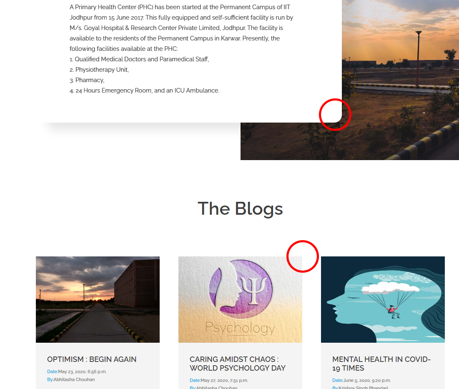The height and width of the screenshot is (389, 459).
Task: Open the Caring Amidst Chaos blog title
Action: click(x=237, y=364)
